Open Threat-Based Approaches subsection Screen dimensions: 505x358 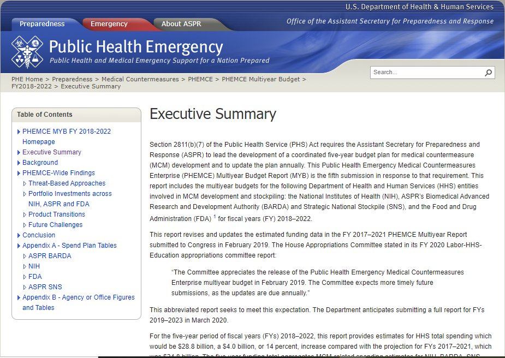click(67, 183)
